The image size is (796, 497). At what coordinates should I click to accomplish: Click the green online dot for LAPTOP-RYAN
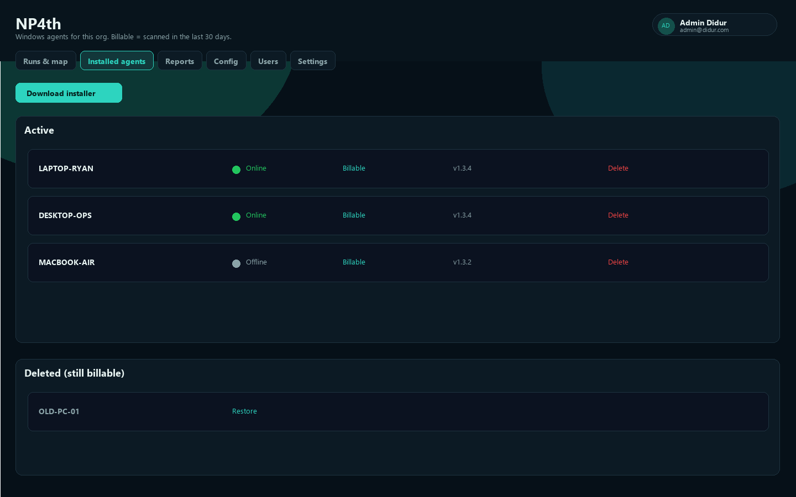pos(236,170)
